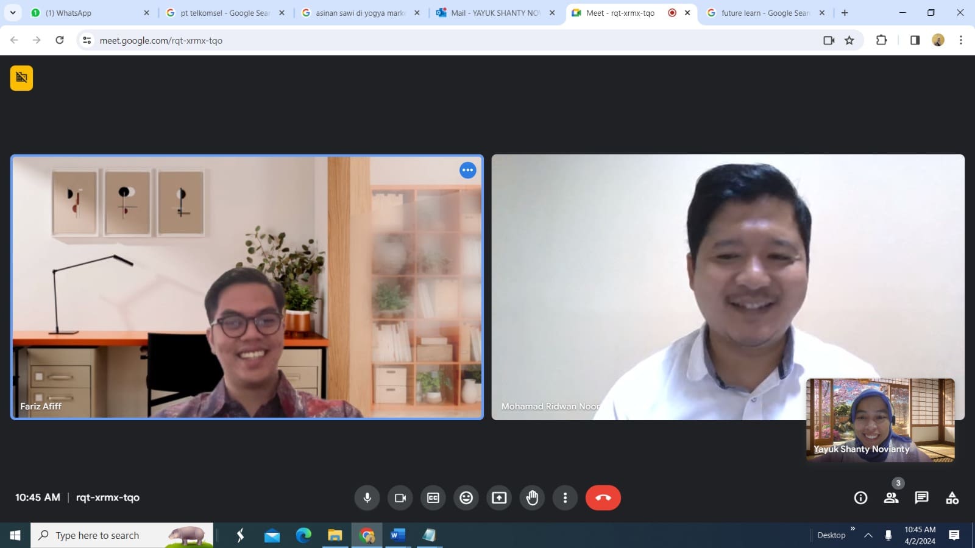Open the emoji reactions panel
The width and height of the screenshot is (975, 548).
click(466, 497)
